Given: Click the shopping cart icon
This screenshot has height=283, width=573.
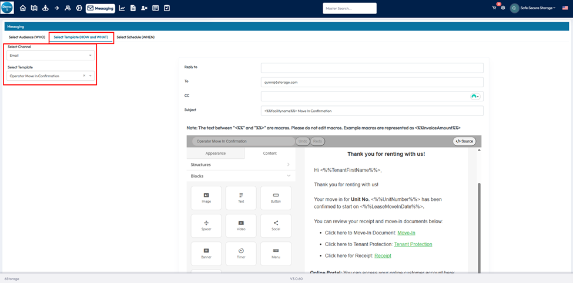Looking at the screenshot, I should click(x=494, y=8).
